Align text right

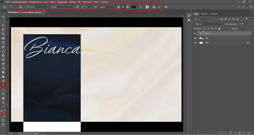click(128, 7)
